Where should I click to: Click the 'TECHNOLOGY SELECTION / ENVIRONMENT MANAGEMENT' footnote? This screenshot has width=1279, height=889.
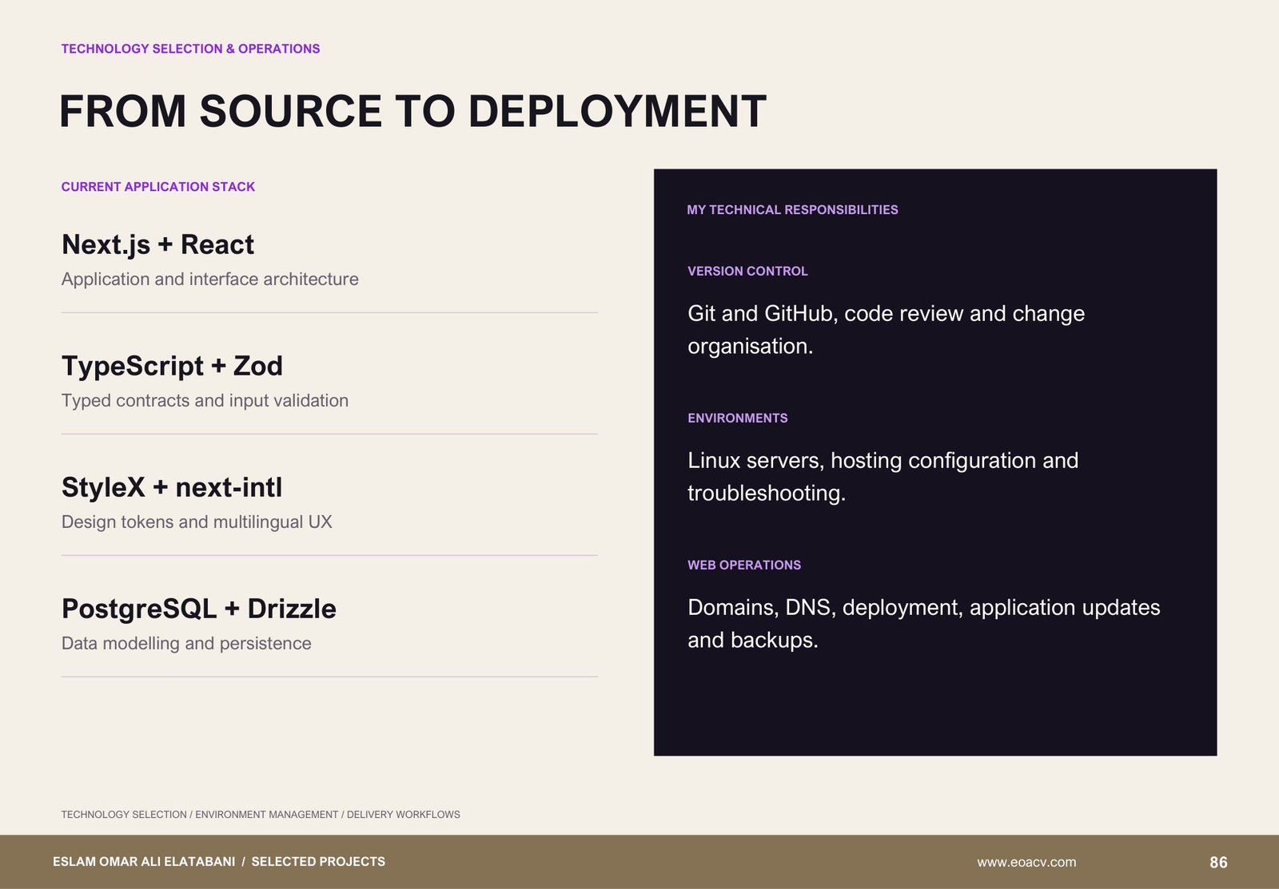(x=261, y=815)
